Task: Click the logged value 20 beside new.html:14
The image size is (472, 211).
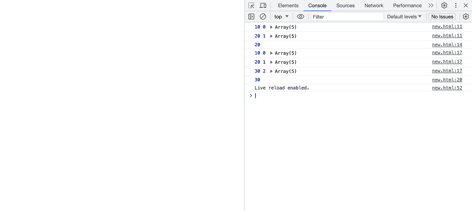Action: [x=257, y=45]
